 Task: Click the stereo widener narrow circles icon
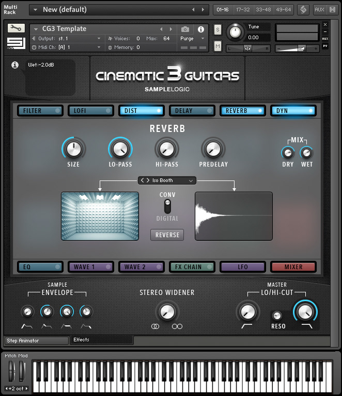coord(155,326)
